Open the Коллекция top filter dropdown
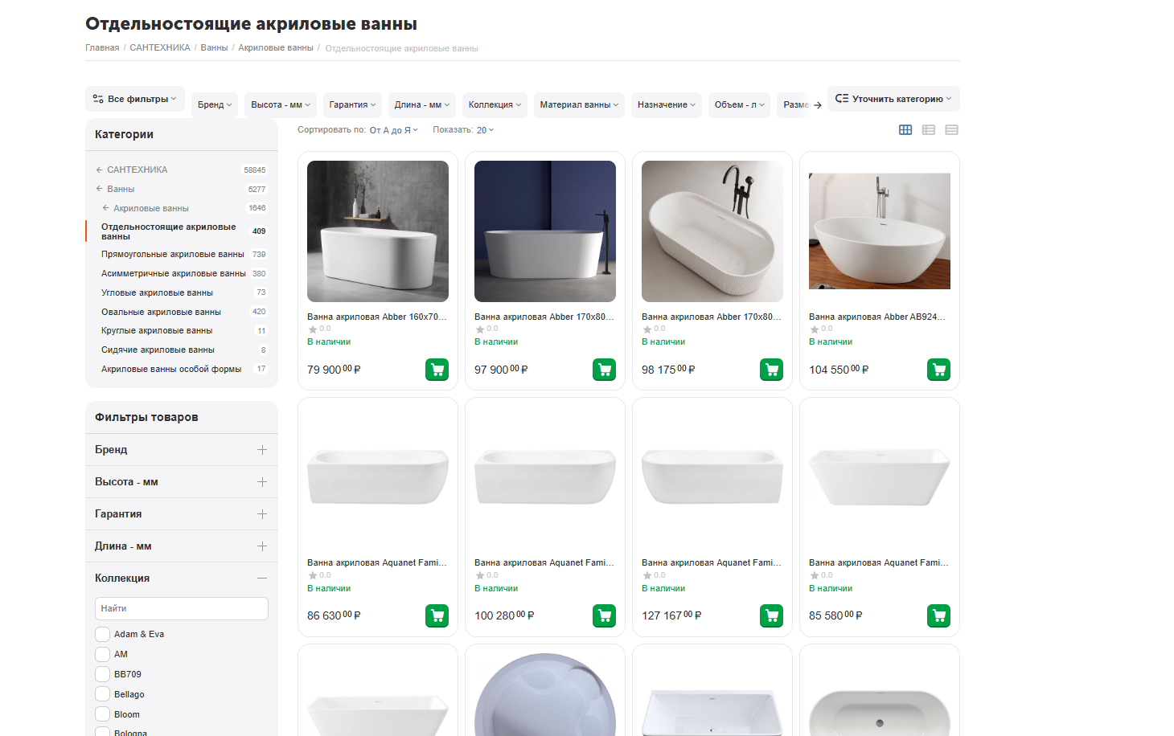This screenshot has height=736, width=1174. 495,104
